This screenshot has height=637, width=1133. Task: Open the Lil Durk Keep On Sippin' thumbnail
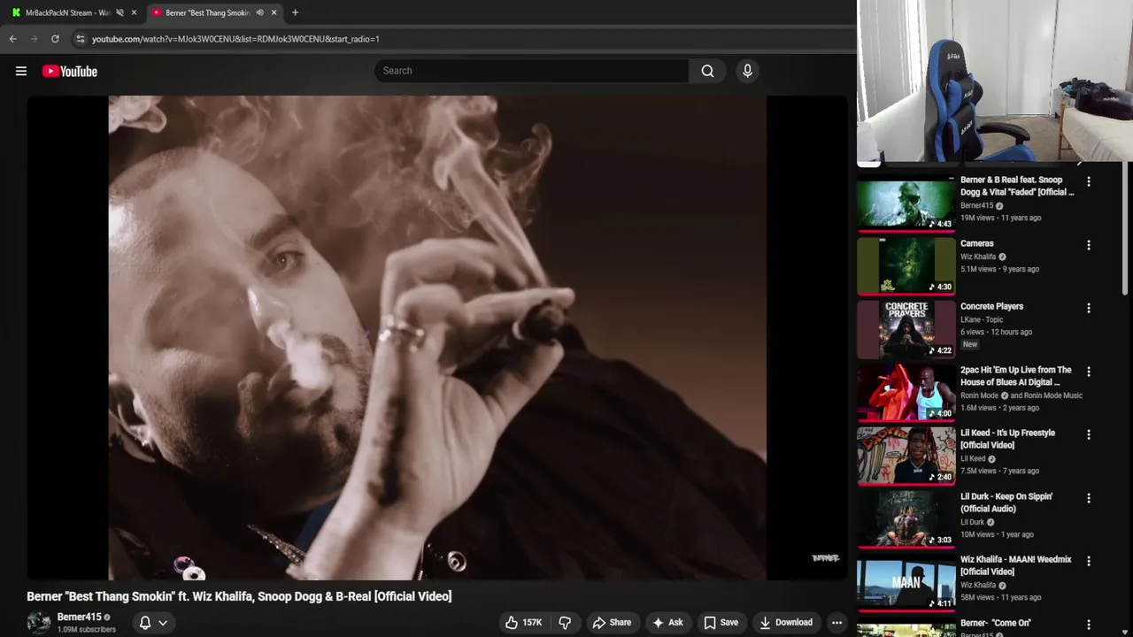pos(906,519)
